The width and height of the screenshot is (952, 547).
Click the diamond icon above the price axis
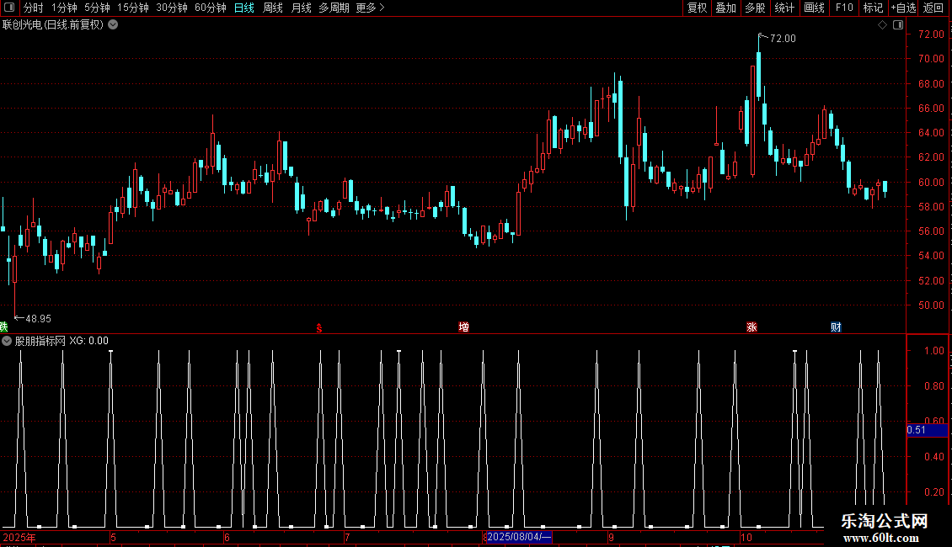click(882, 25)
